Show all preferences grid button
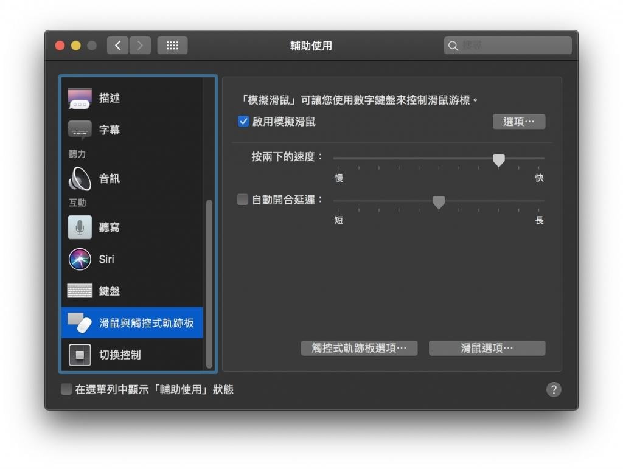Image resolution: width=623 pixels, height=469 pixels. coord(172,46)
